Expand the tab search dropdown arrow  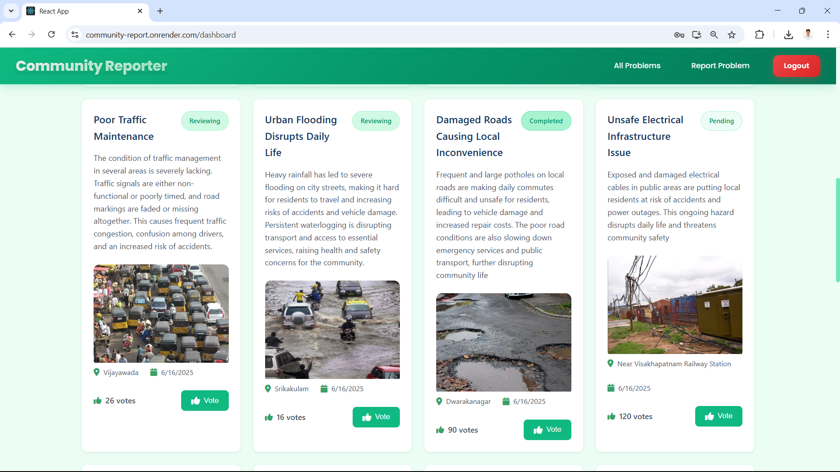point(11,11)
